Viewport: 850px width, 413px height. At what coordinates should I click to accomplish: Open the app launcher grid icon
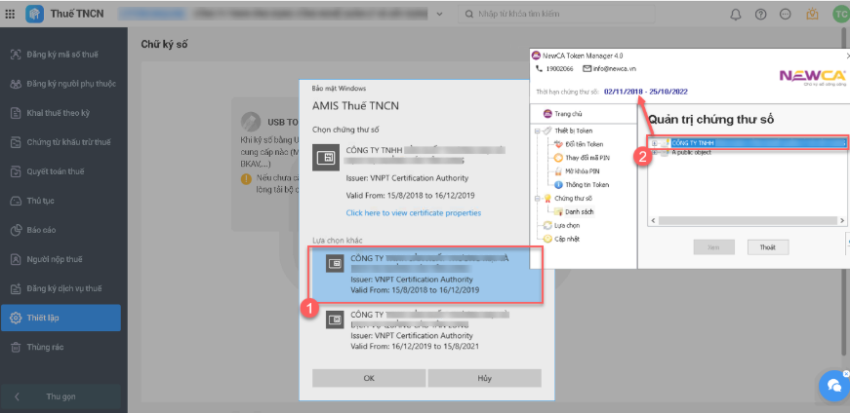[10, 14]
